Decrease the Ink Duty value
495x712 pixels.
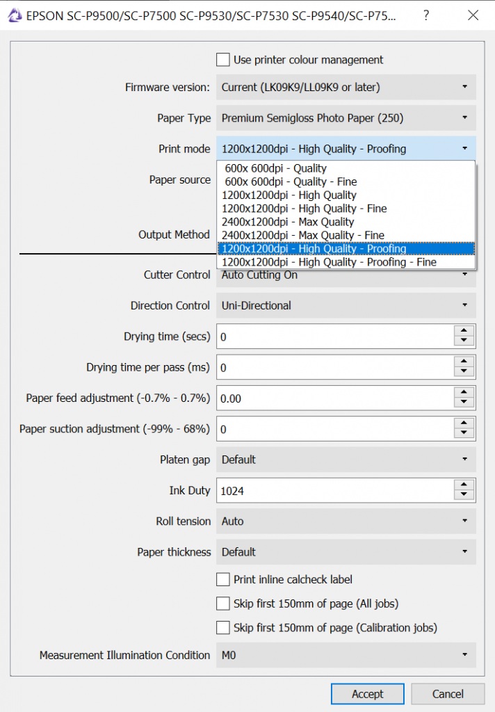[464, 496]
